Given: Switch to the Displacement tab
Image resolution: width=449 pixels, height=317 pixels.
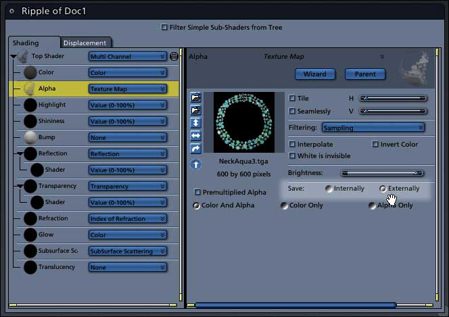Looking at the screenshot, I should pos(85,43).
